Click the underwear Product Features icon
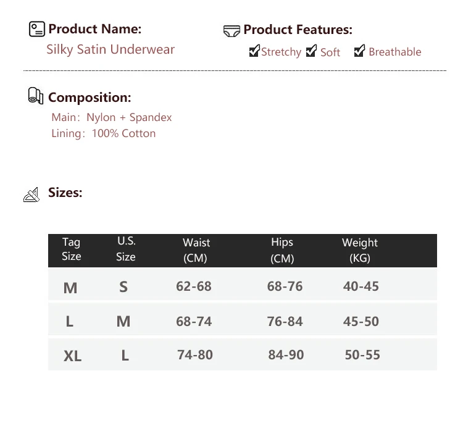The image size is (463, 426). (x=231, y=30)
